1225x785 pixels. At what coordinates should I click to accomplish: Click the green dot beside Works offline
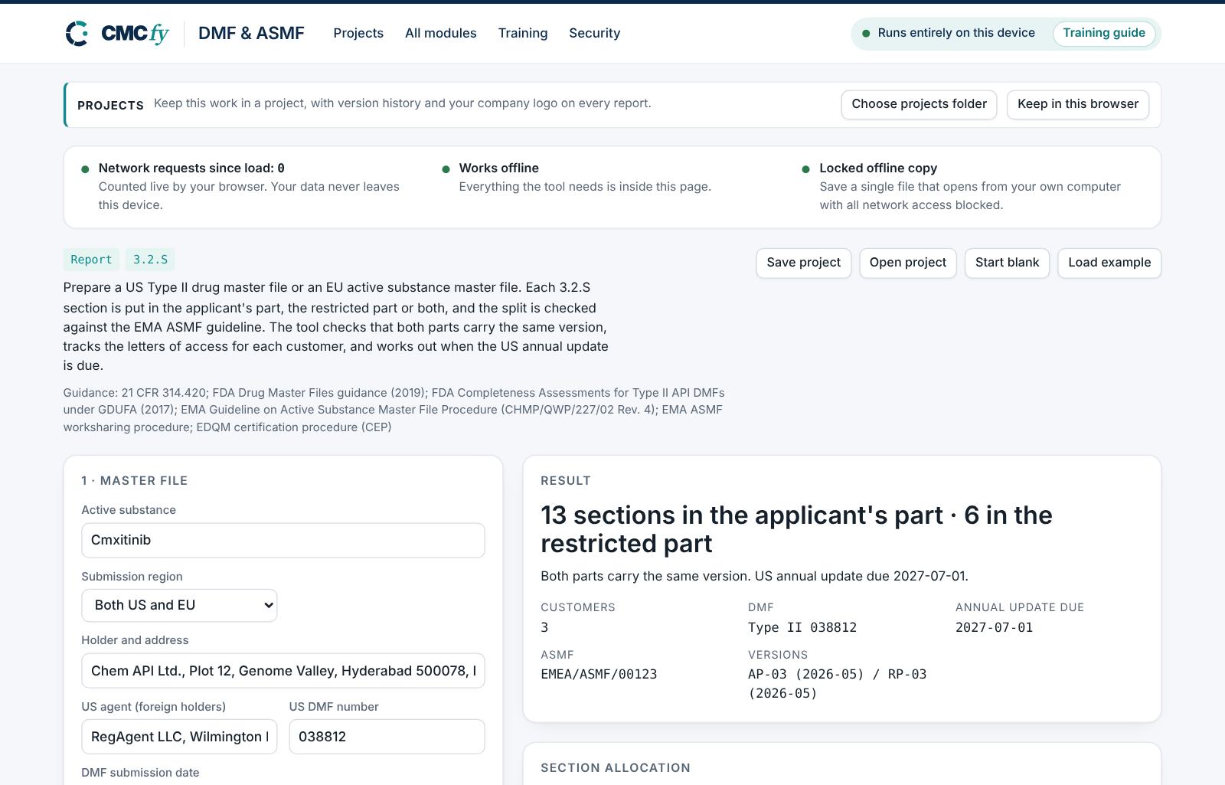coord(446,169)
